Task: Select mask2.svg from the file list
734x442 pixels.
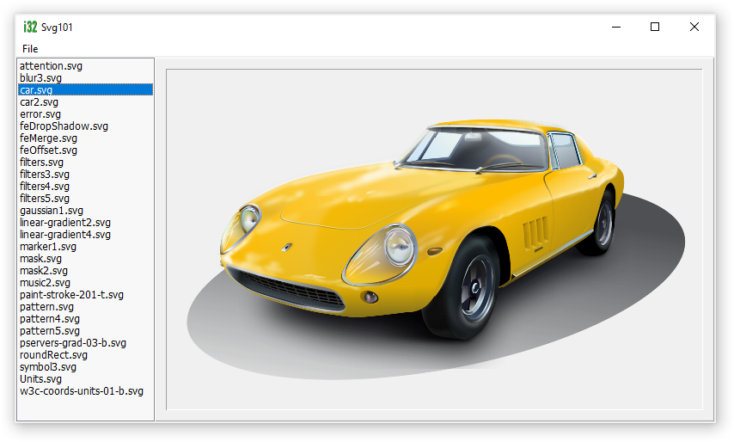Action: click(44, 271)
